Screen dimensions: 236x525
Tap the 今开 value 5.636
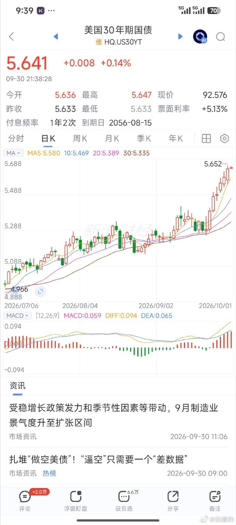[65, 95]
